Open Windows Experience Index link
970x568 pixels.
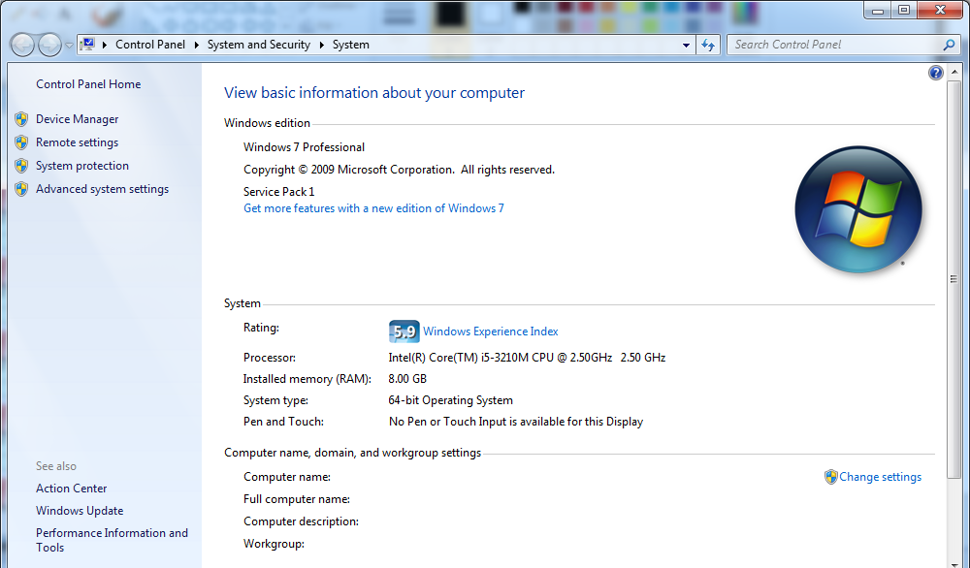pos(490,331)
